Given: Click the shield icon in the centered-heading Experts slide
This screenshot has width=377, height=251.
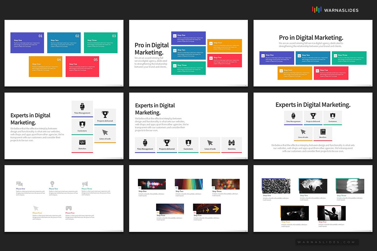Looking at the screenshot, I should pyautogui.click(x=333, y=115).
